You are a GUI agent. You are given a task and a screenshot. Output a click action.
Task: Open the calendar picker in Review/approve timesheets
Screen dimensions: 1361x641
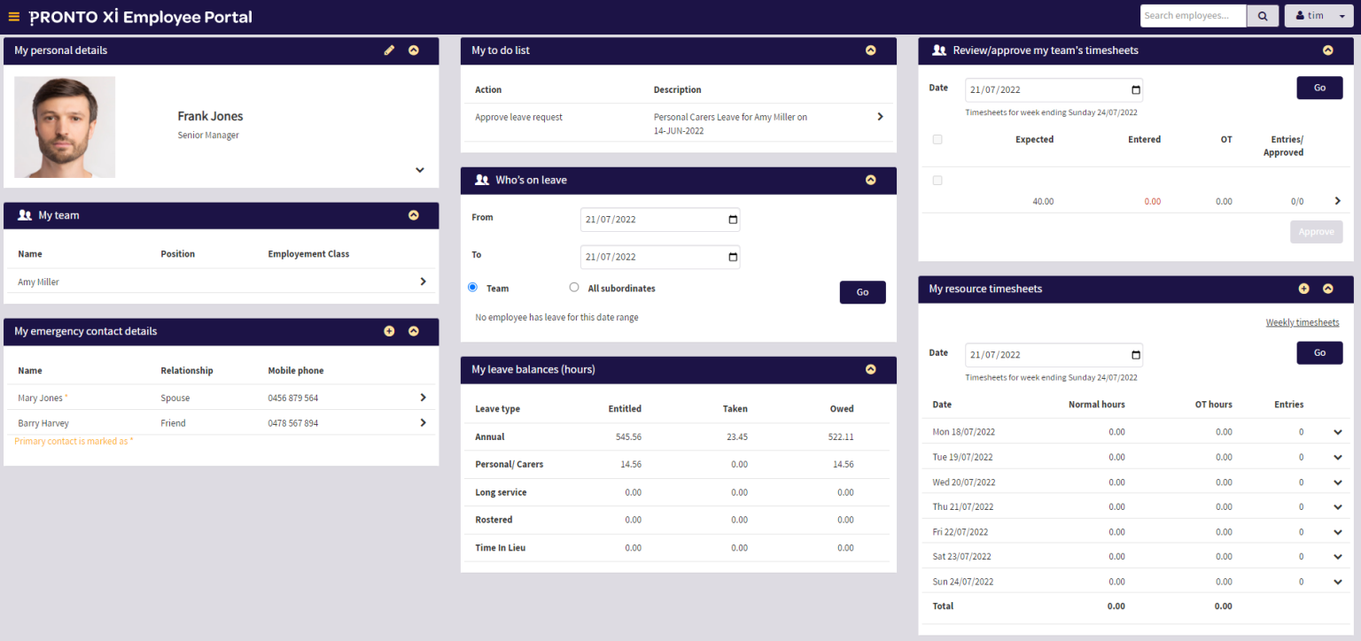tap(1135, 89)
